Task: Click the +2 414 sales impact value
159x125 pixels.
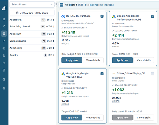Action: [118, 35]
